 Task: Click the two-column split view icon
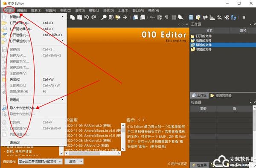(174, 17)
